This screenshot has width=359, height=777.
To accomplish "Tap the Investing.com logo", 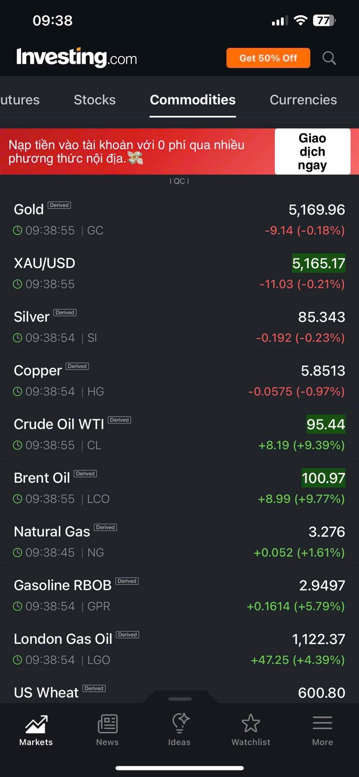I will click(x=77, y=57).
